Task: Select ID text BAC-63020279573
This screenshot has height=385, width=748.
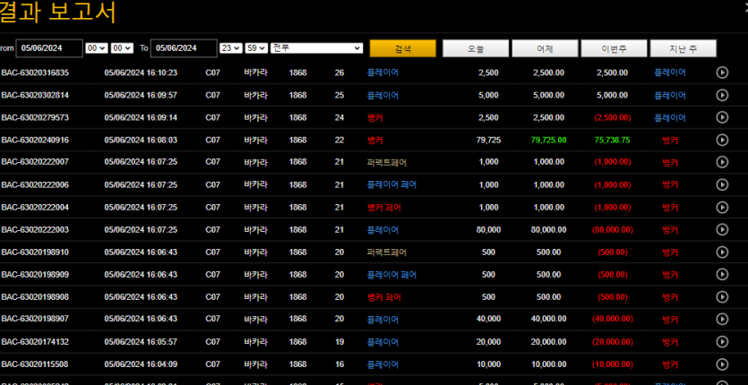Action: (35, 118)
